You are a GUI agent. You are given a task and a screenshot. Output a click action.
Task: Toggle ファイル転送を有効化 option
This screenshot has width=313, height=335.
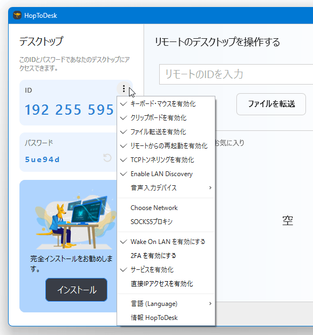pos(166,132)
